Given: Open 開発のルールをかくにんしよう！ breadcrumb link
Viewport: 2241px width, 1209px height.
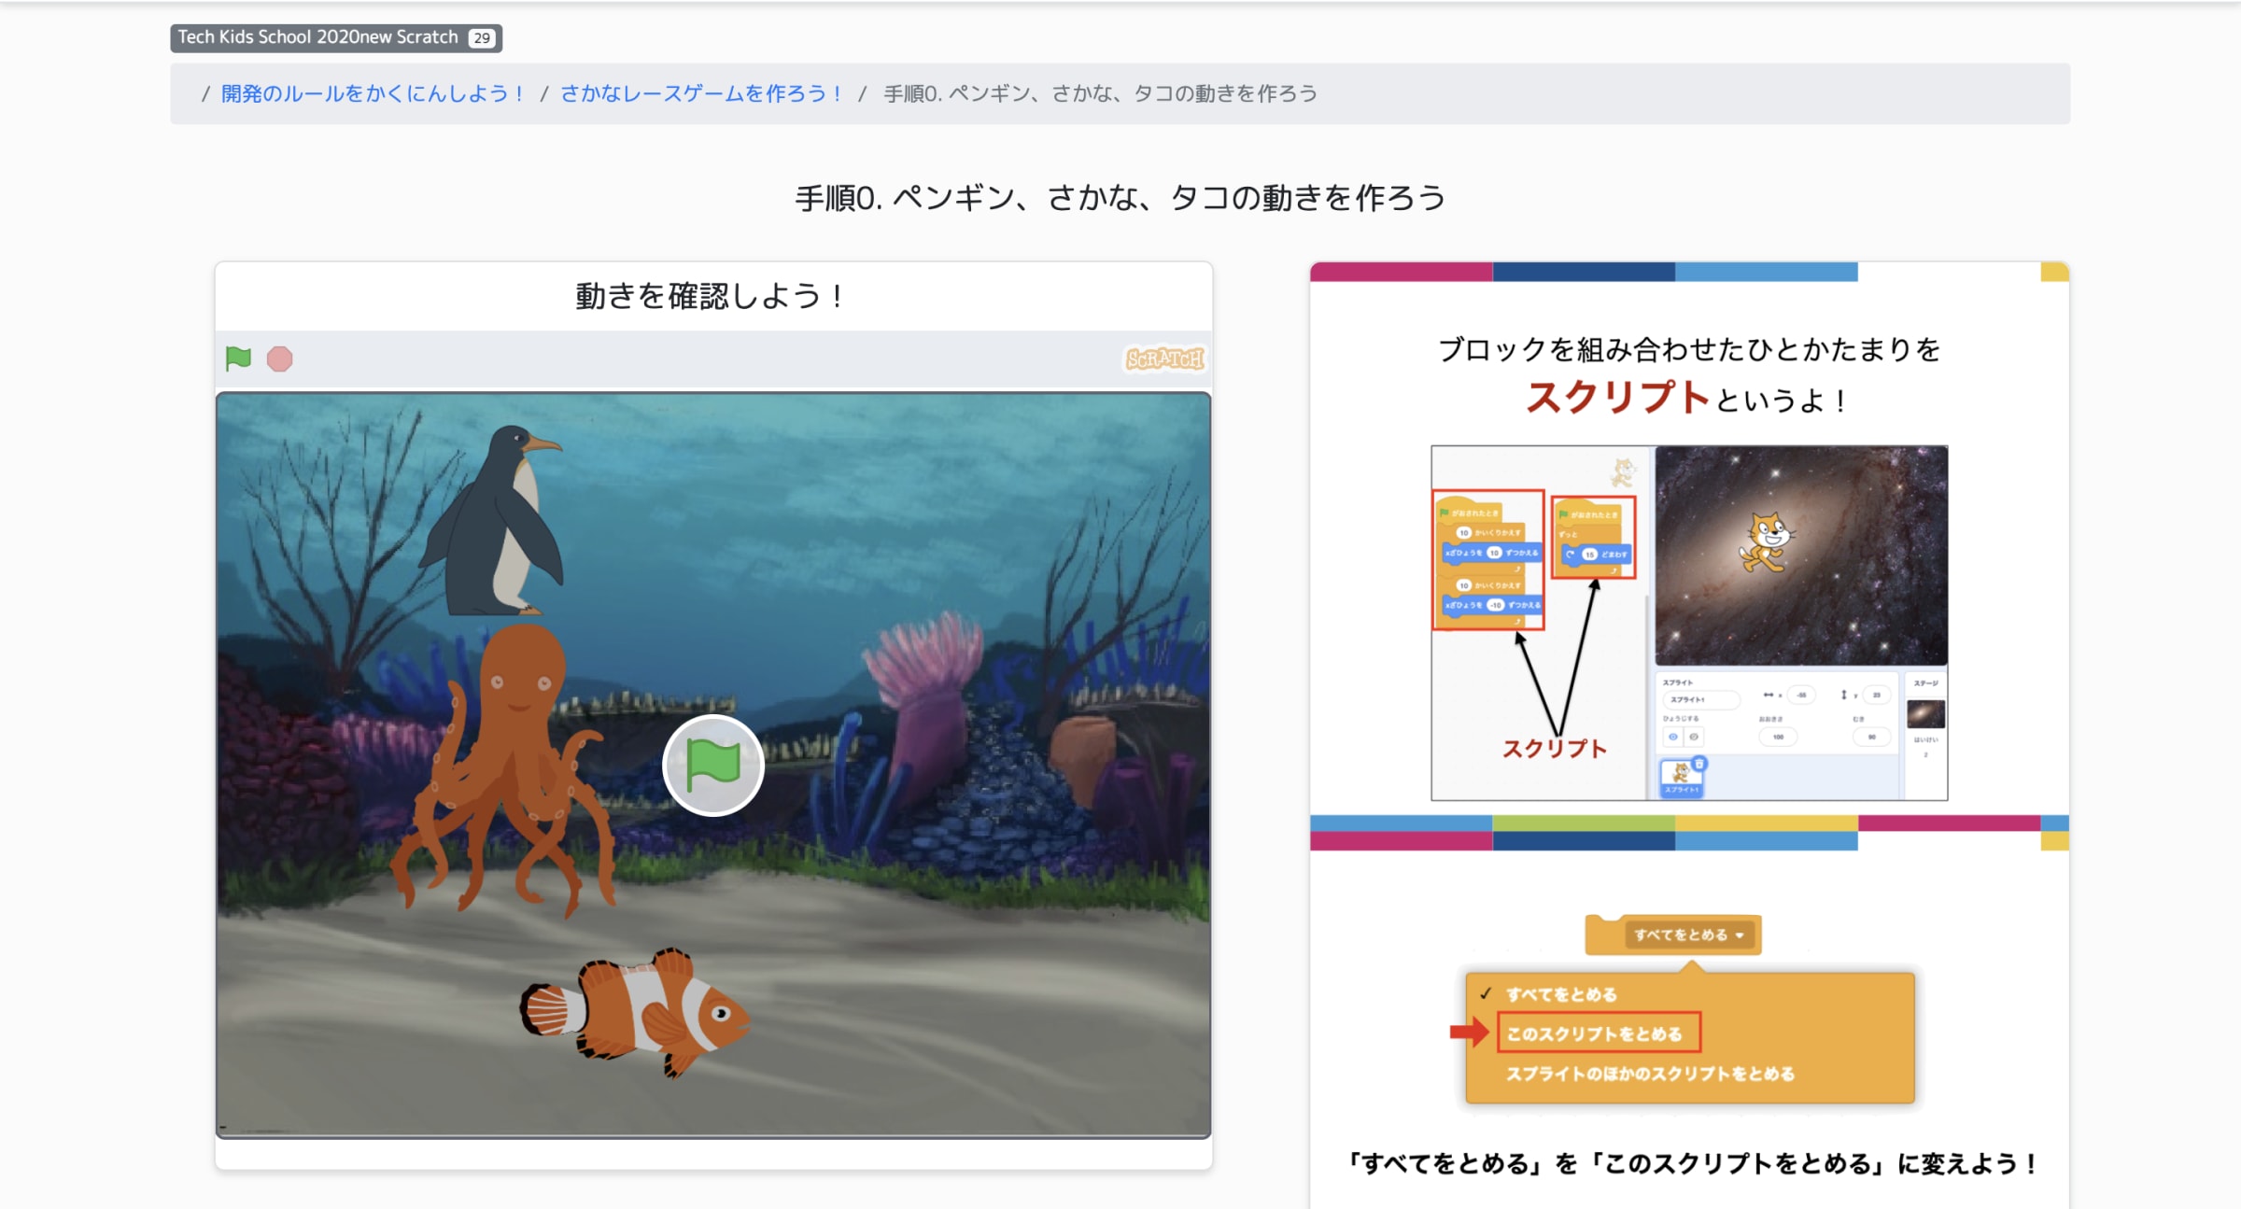Looking at the screenshot, I should point(373,93).
